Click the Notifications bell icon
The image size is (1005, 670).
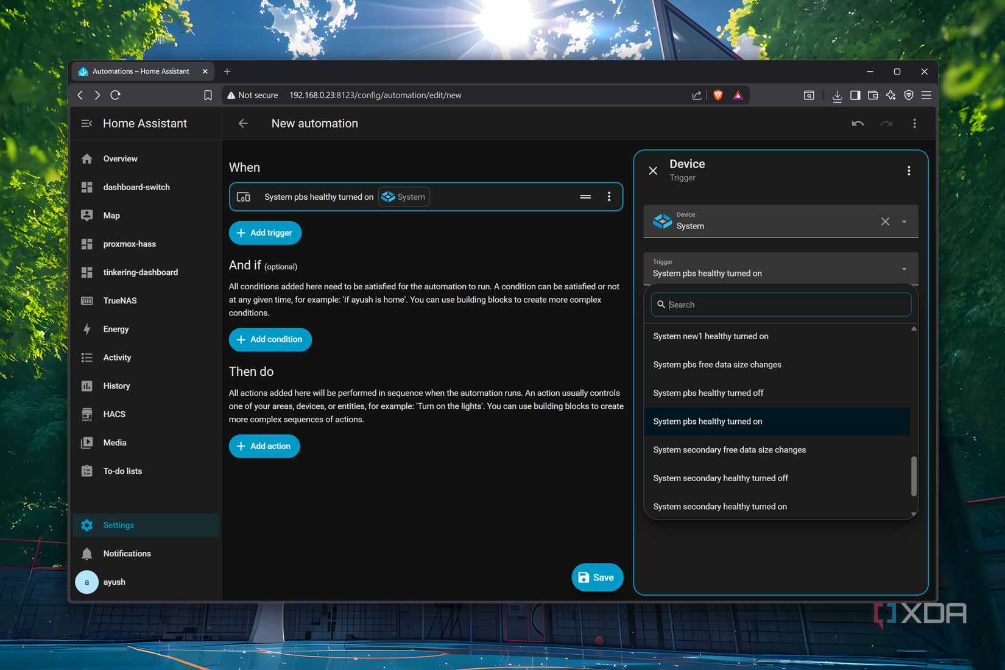pos(87,554)
